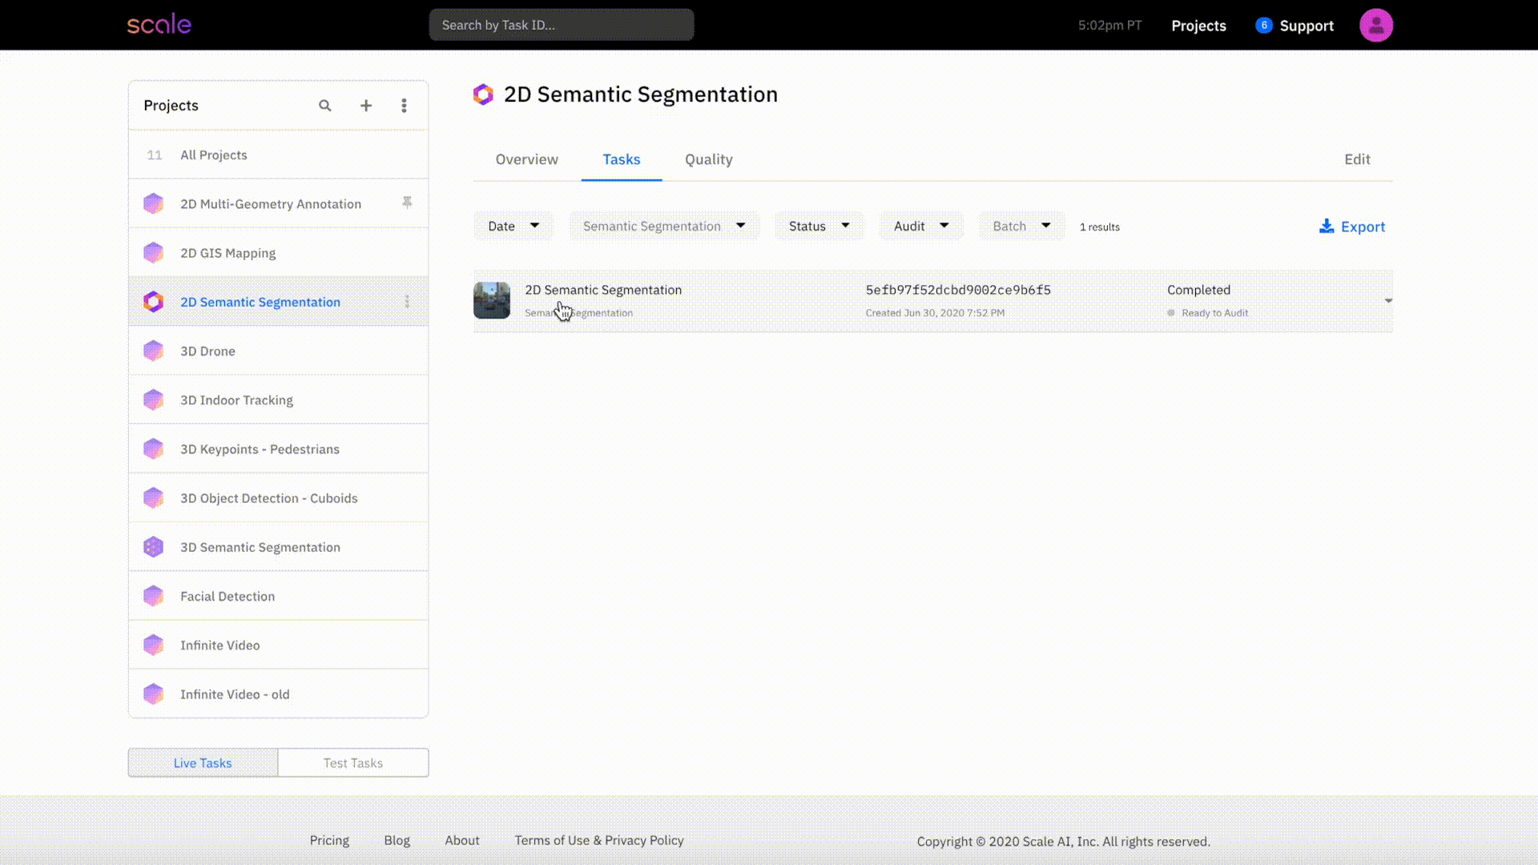The height and width of the screenshot is (865, 1538).
Task: Switch to Live Tasks mode
Action: [x=203, y=762]
